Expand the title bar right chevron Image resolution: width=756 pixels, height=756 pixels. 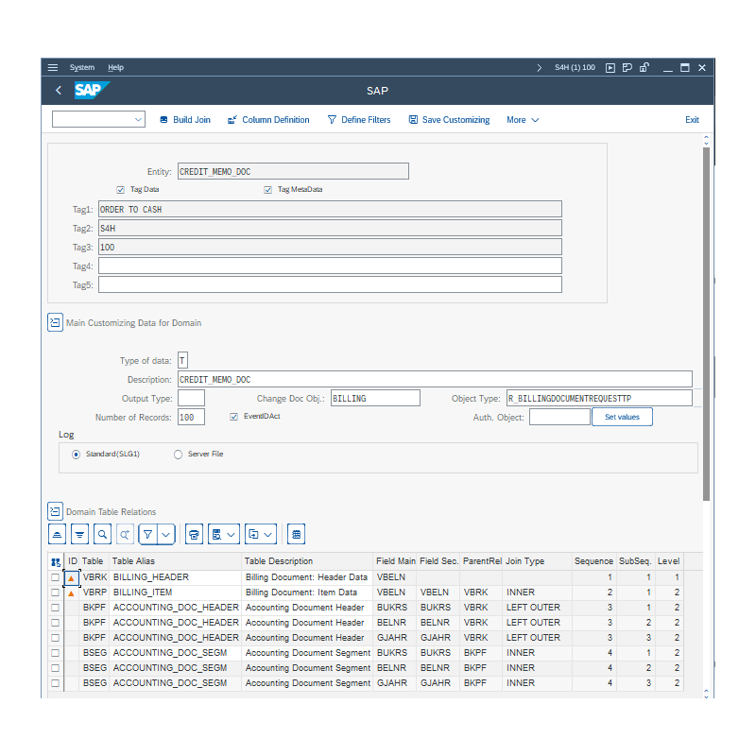pyautogui.click(x=539, y=67)
